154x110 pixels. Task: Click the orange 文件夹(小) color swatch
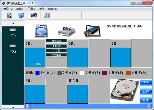(x=128, y=73)
